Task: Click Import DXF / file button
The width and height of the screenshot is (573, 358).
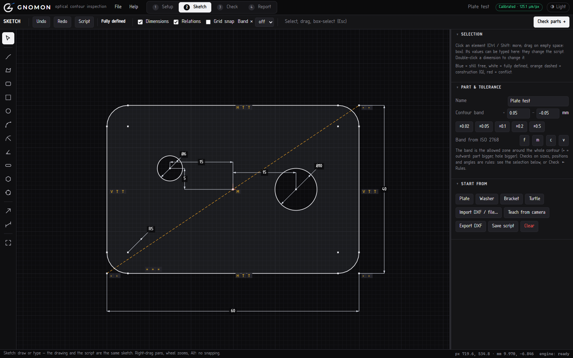Action: pos(478,212)
